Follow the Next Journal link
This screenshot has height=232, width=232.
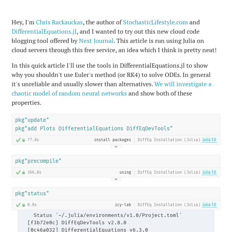96,41
